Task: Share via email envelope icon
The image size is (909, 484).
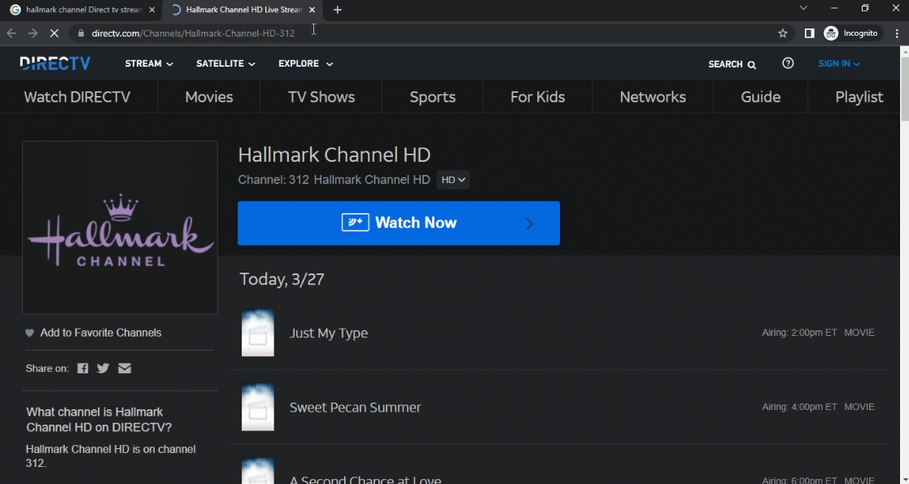Action: pos(125,368)
